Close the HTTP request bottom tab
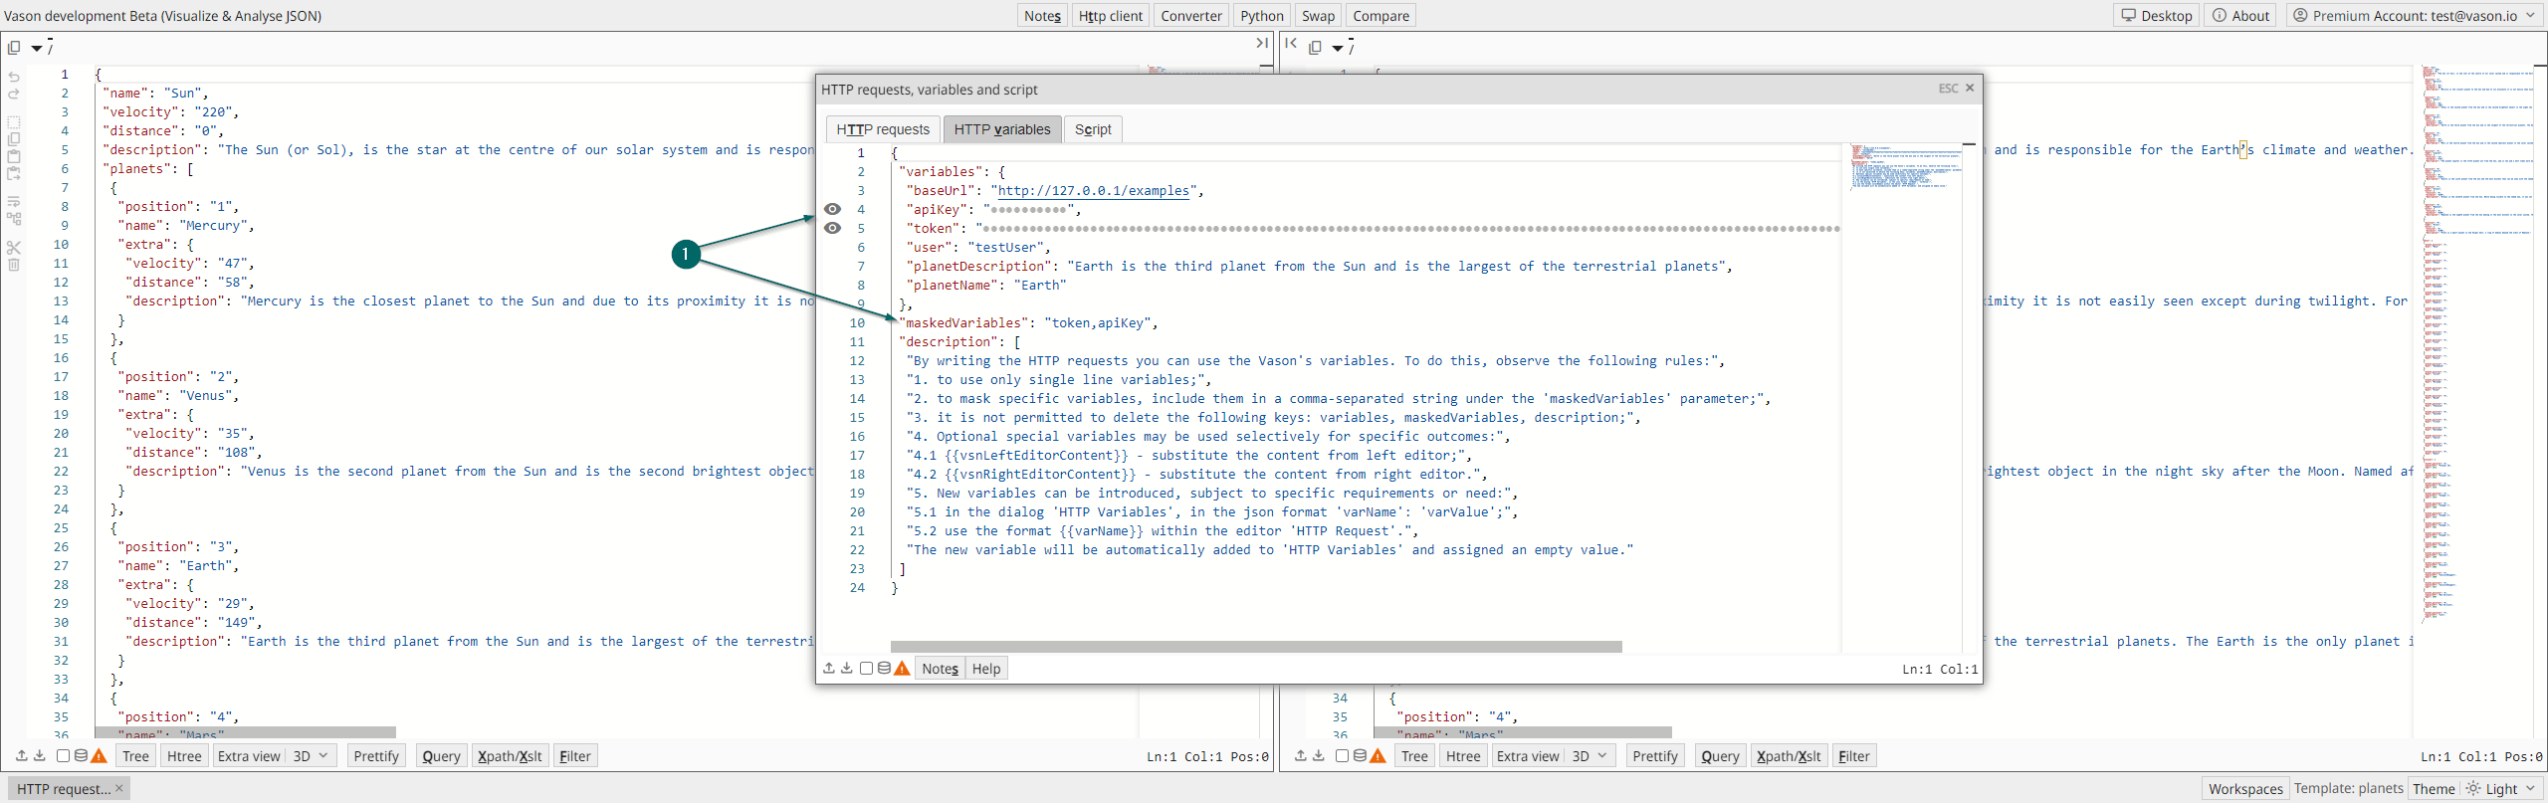2548x803 pixels. (x=119, y=788)
